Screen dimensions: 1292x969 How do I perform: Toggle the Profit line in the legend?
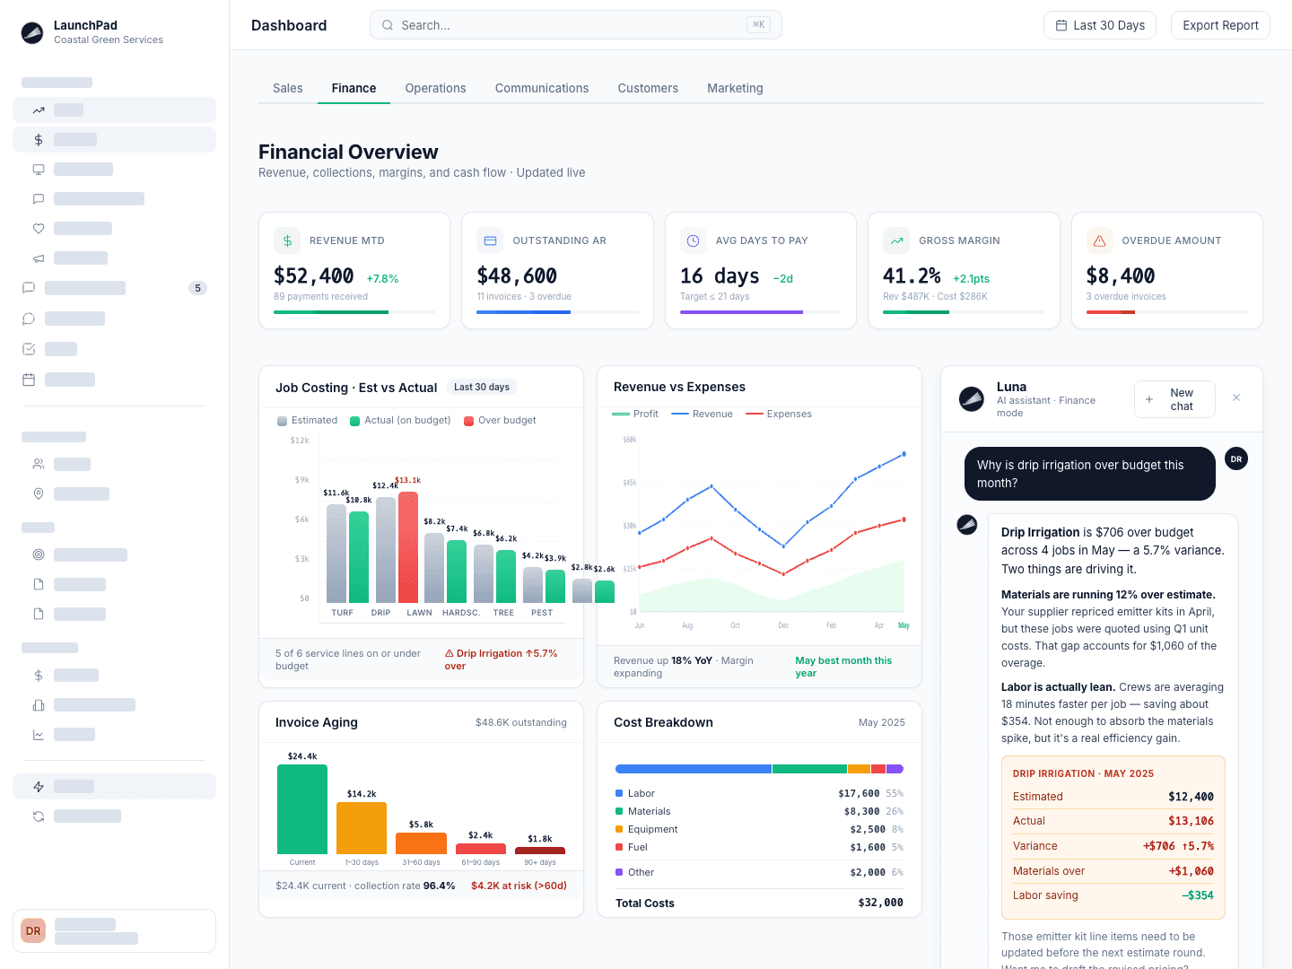tap(635, 414)
